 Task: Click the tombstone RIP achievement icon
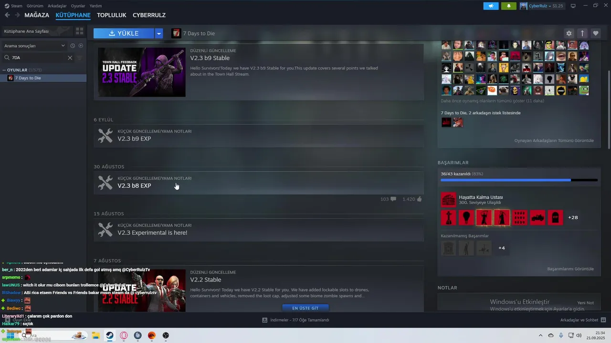pyautogui.click(x=555, y=217)
